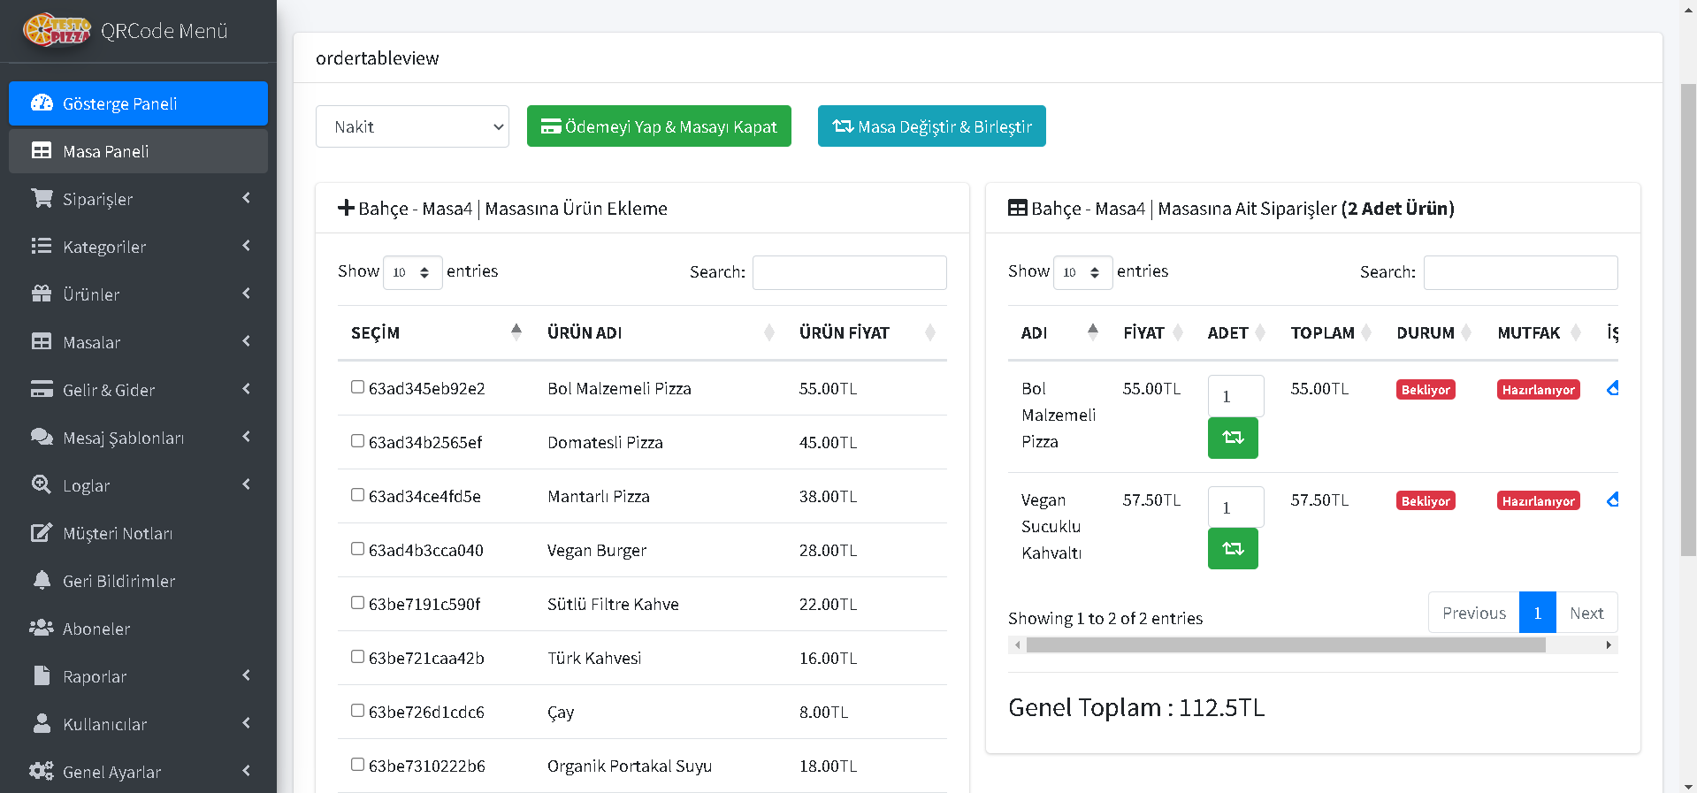Screen dimensions: 1697x793
Task: Check the Türk Kahvesi row checkbox
Action: [357, 657]
